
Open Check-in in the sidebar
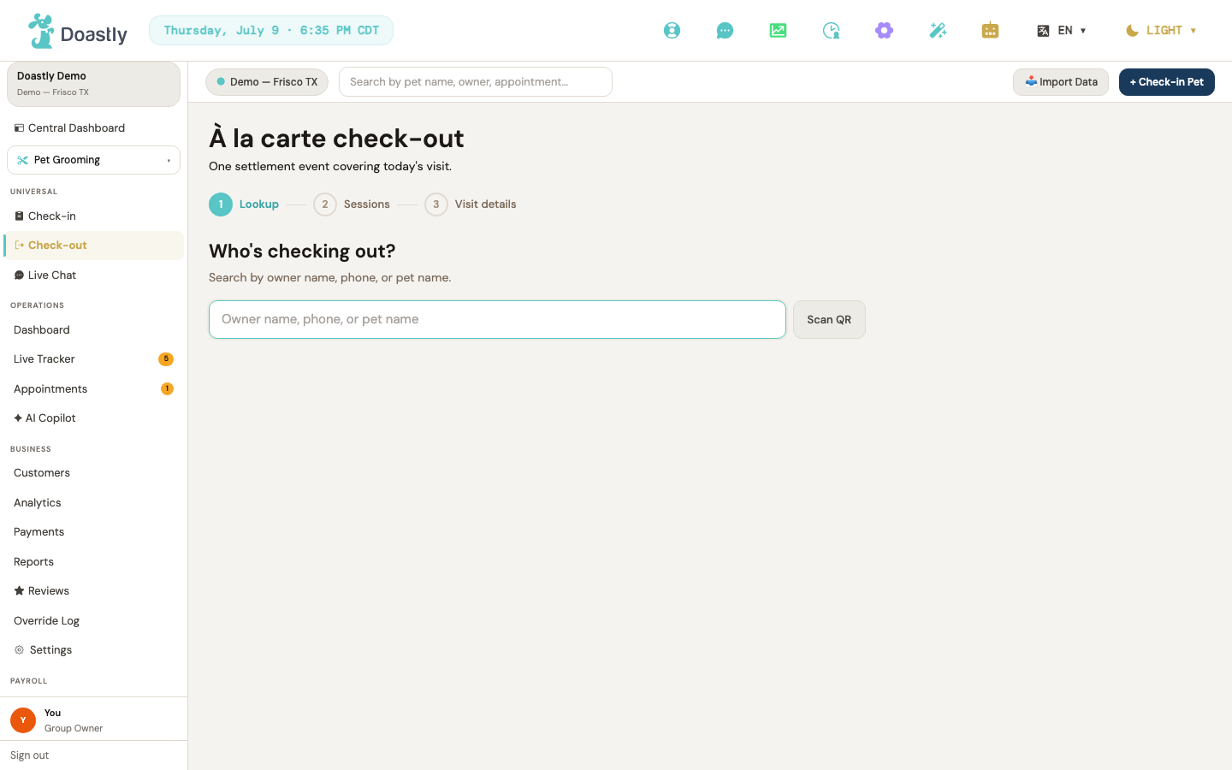pos(93,216)
